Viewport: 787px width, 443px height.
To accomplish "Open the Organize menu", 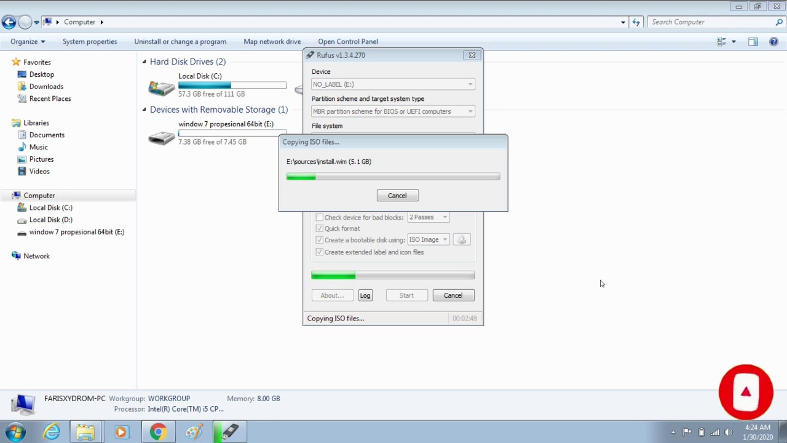I will tap(28, 41).
